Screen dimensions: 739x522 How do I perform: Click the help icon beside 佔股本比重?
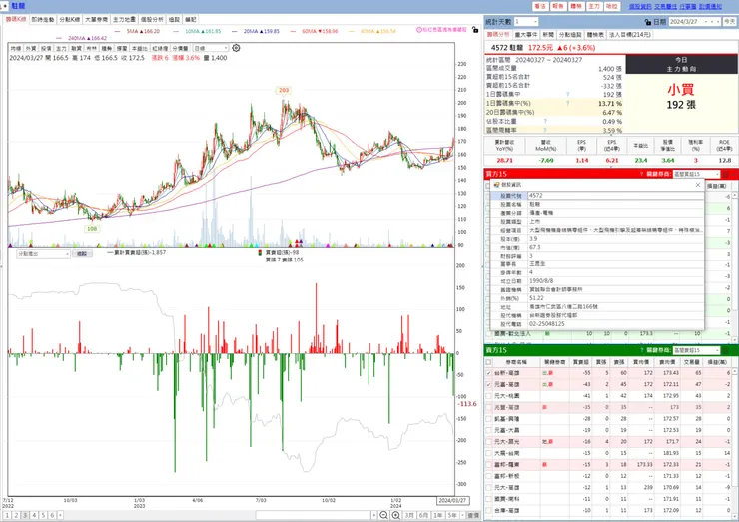(x=545, y=121)
